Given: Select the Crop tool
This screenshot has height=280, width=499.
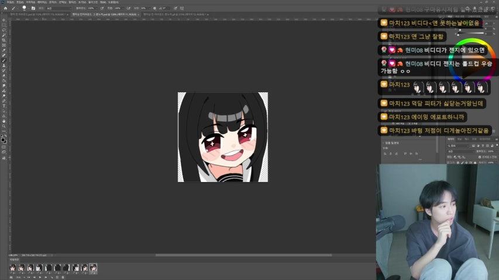Looking at the screenshot, I should (4, 40).
